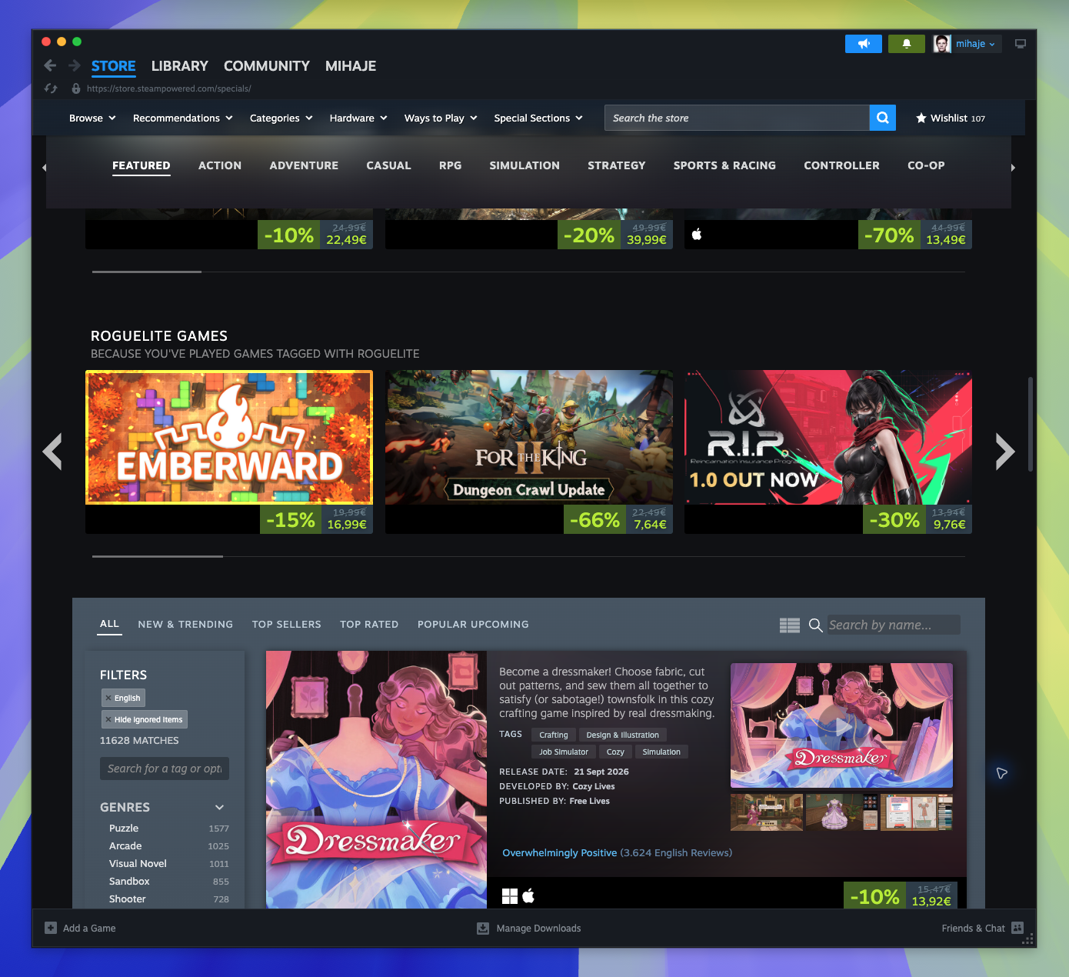The width and height of the screenshot is (1069, 977).
Task: Open the TOP SELLERS tab
Action: pyautogui.click(x=287, y=624)
